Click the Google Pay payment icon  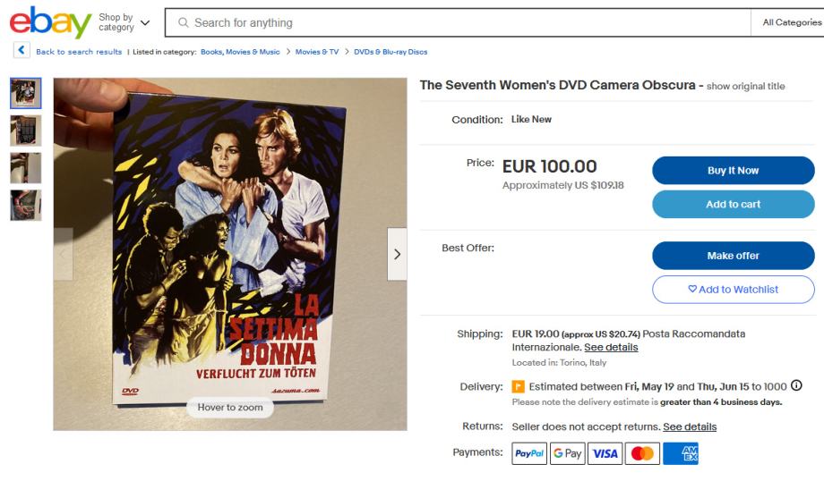point(567,453)
